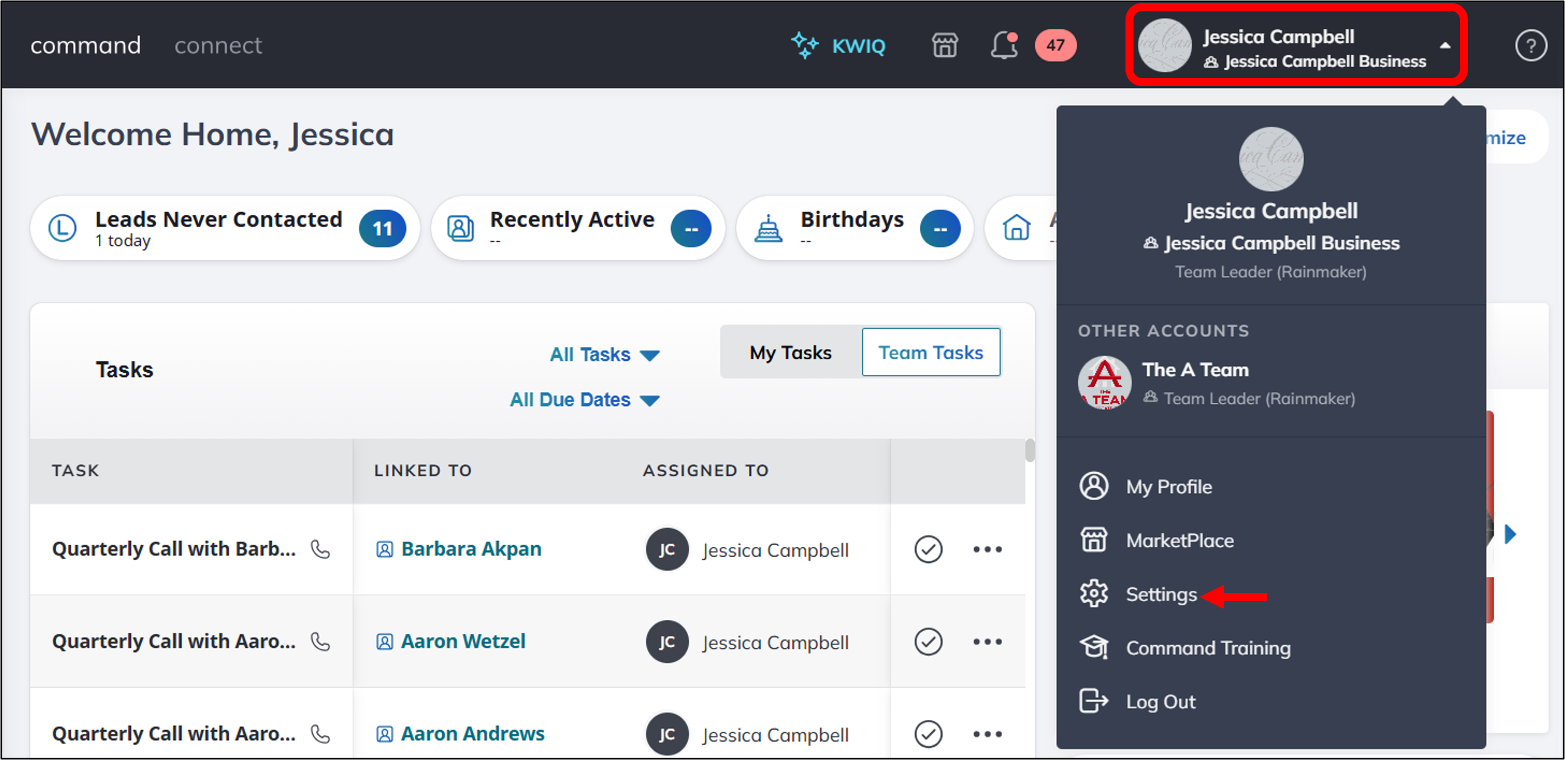Screen dimensions: 1565x760
Task: Mark Aaron Andrews task as complete
Action: point(928,734)
